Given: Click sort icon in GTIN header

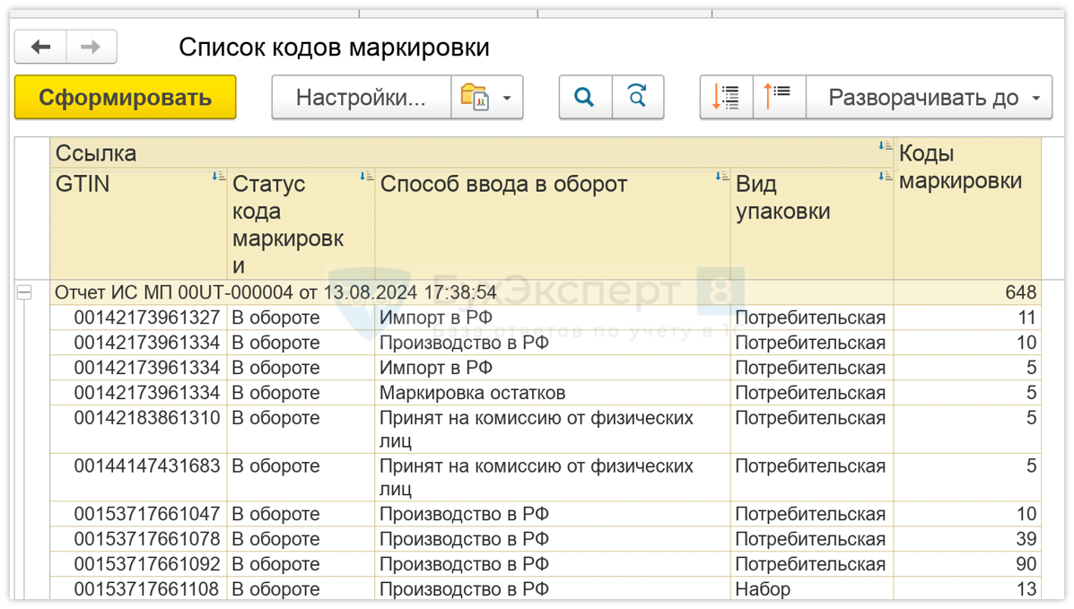Looking at the screenshot, I should pos(218,177).
